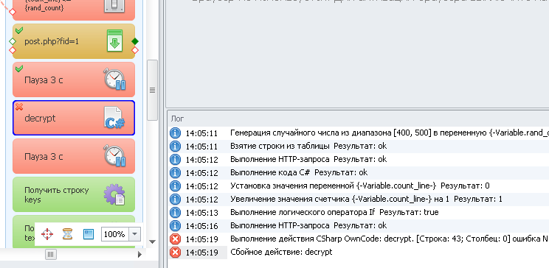Click the blue window view icon in toolbar

pyautogui.click(x=89, y=233)
